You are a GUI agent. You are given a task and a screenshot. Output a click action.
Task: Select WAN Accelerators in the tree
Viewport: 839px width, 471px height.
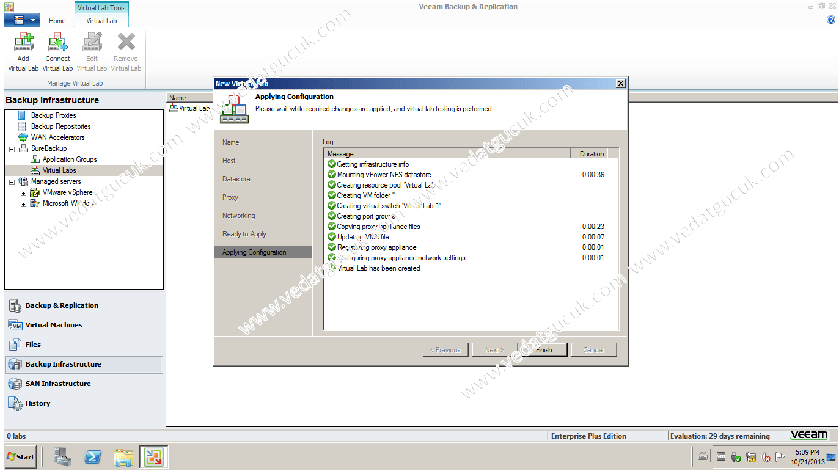(x=58, y=137)
